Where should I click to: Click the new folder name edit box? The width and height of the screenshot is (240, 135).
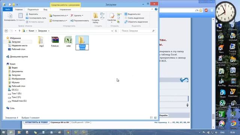82,47
